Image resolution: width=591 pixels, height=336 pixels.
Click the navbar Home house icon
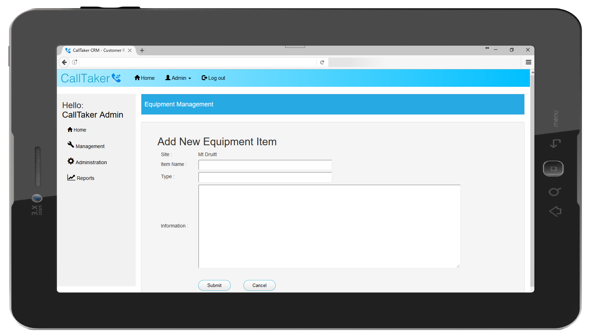137,78
